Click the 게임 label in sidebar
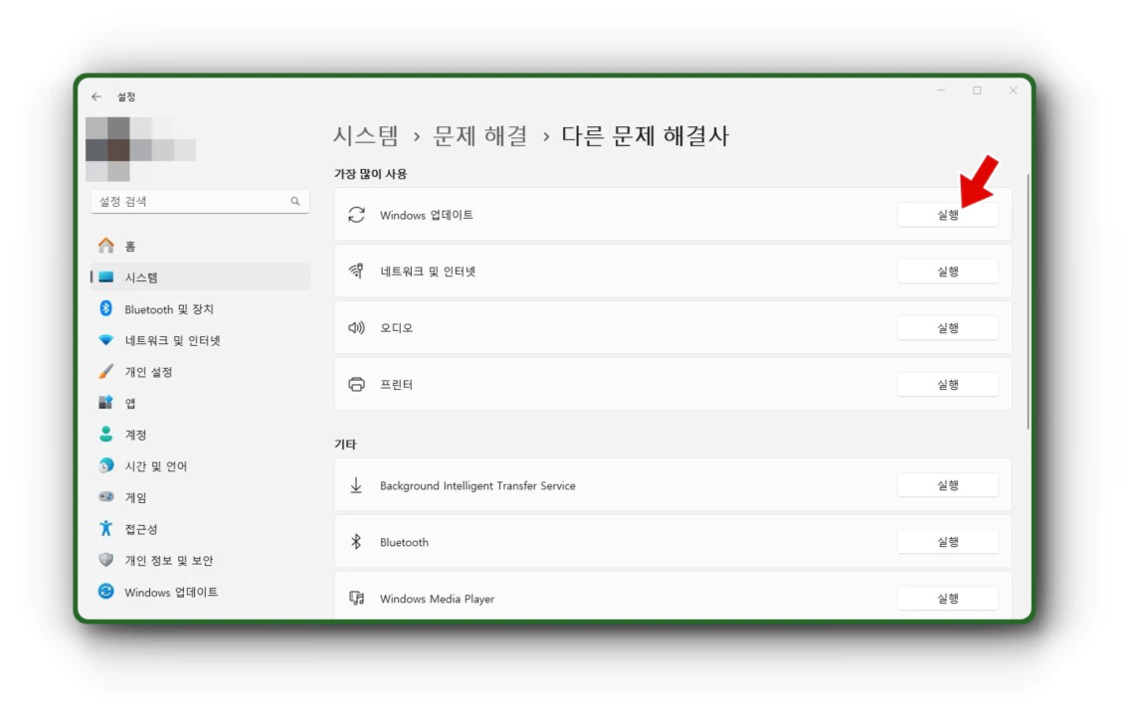The width and height of the screenshot is (1128, 716). (136, 497)
